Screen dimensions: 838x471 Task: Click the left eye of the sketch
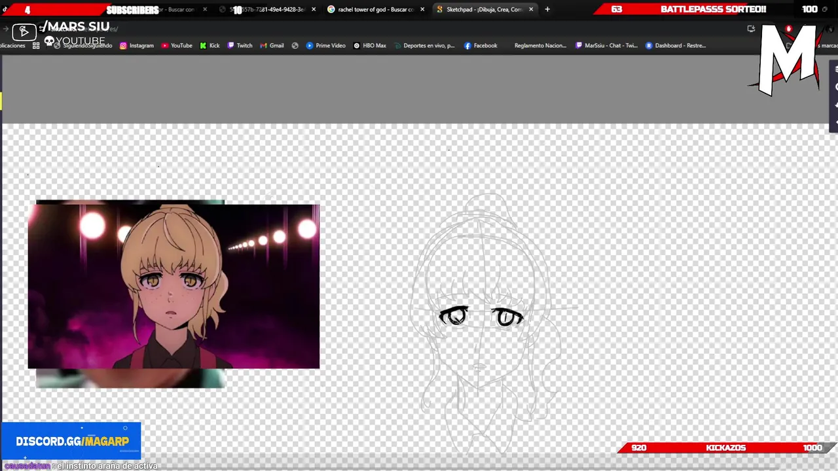[454, 317]
